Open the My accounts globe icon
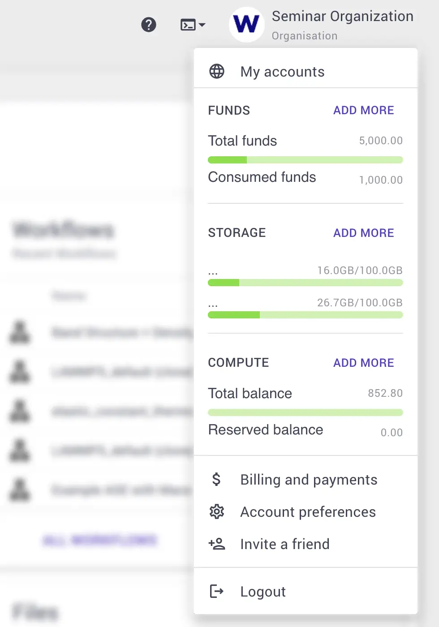This screenshot has width=439, height=627. coord(216,71)
